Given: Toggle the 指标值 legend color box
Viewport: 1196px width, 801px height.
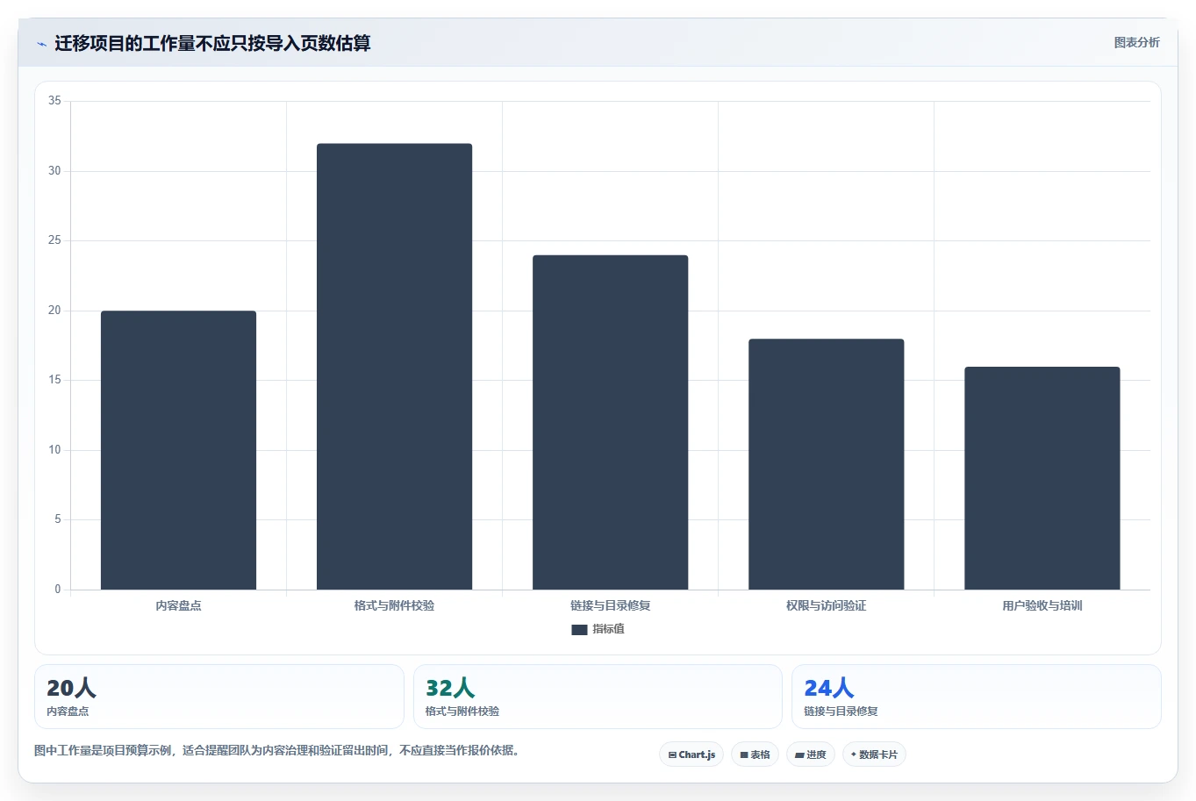Looking at the screenshot, I should (579, 629).
